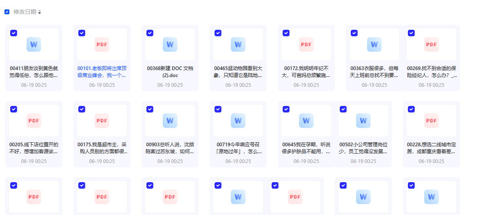Click the Word icon of file 00719
This screenshot has height=218, width=478.
click(238, 121)
